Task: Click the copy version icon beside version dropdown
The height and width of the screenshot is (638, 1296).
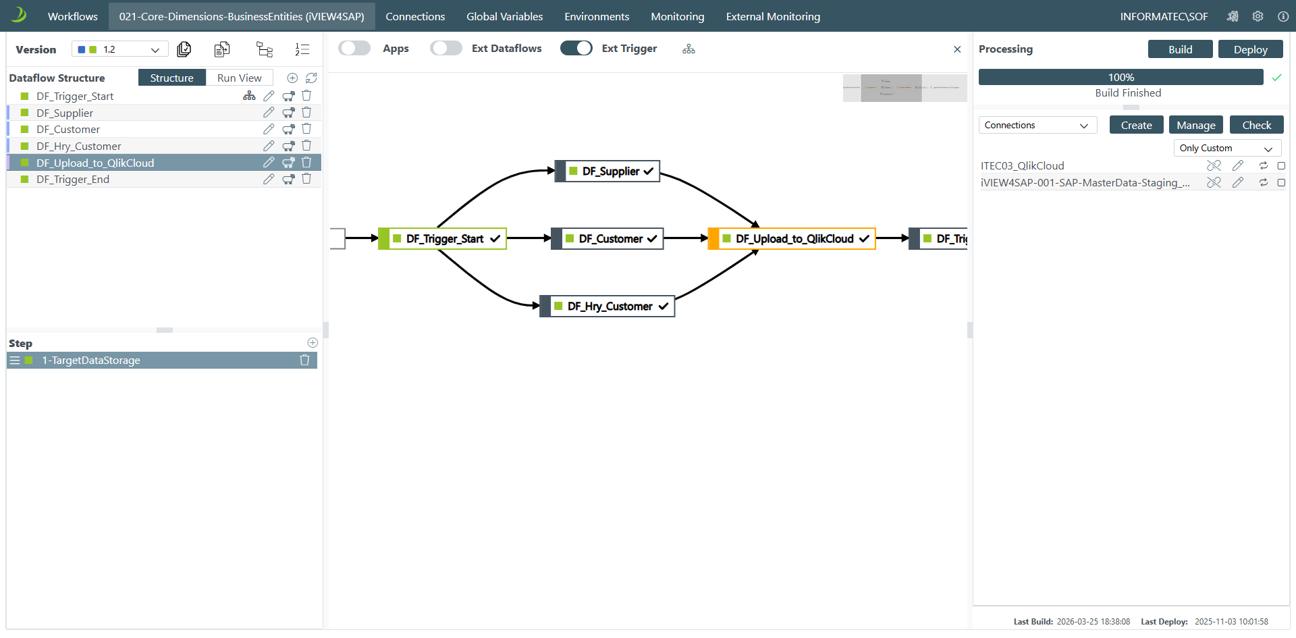Action: (x=184, y=49)
